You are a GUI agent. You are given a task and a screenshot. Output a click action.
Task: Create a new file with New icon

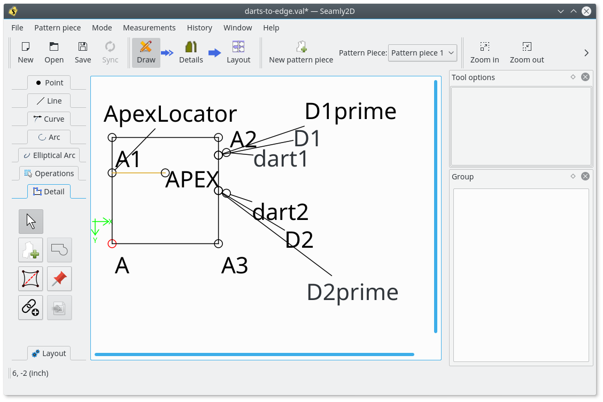(x=26, y=52)
